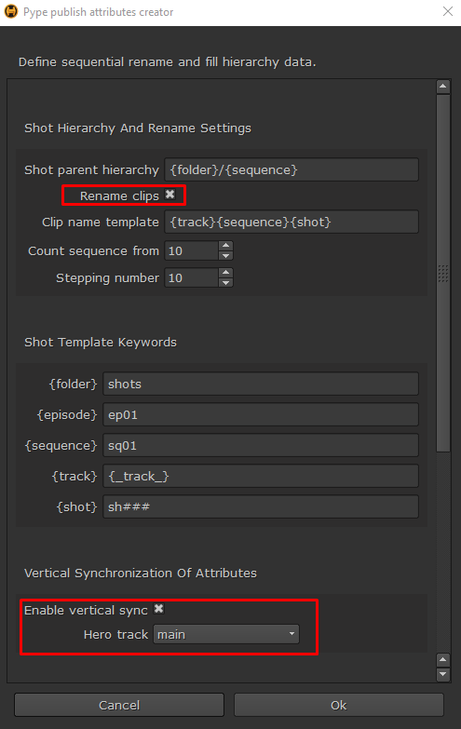Close the Pype publish attributes creator dialog

[x=448, y=11]
